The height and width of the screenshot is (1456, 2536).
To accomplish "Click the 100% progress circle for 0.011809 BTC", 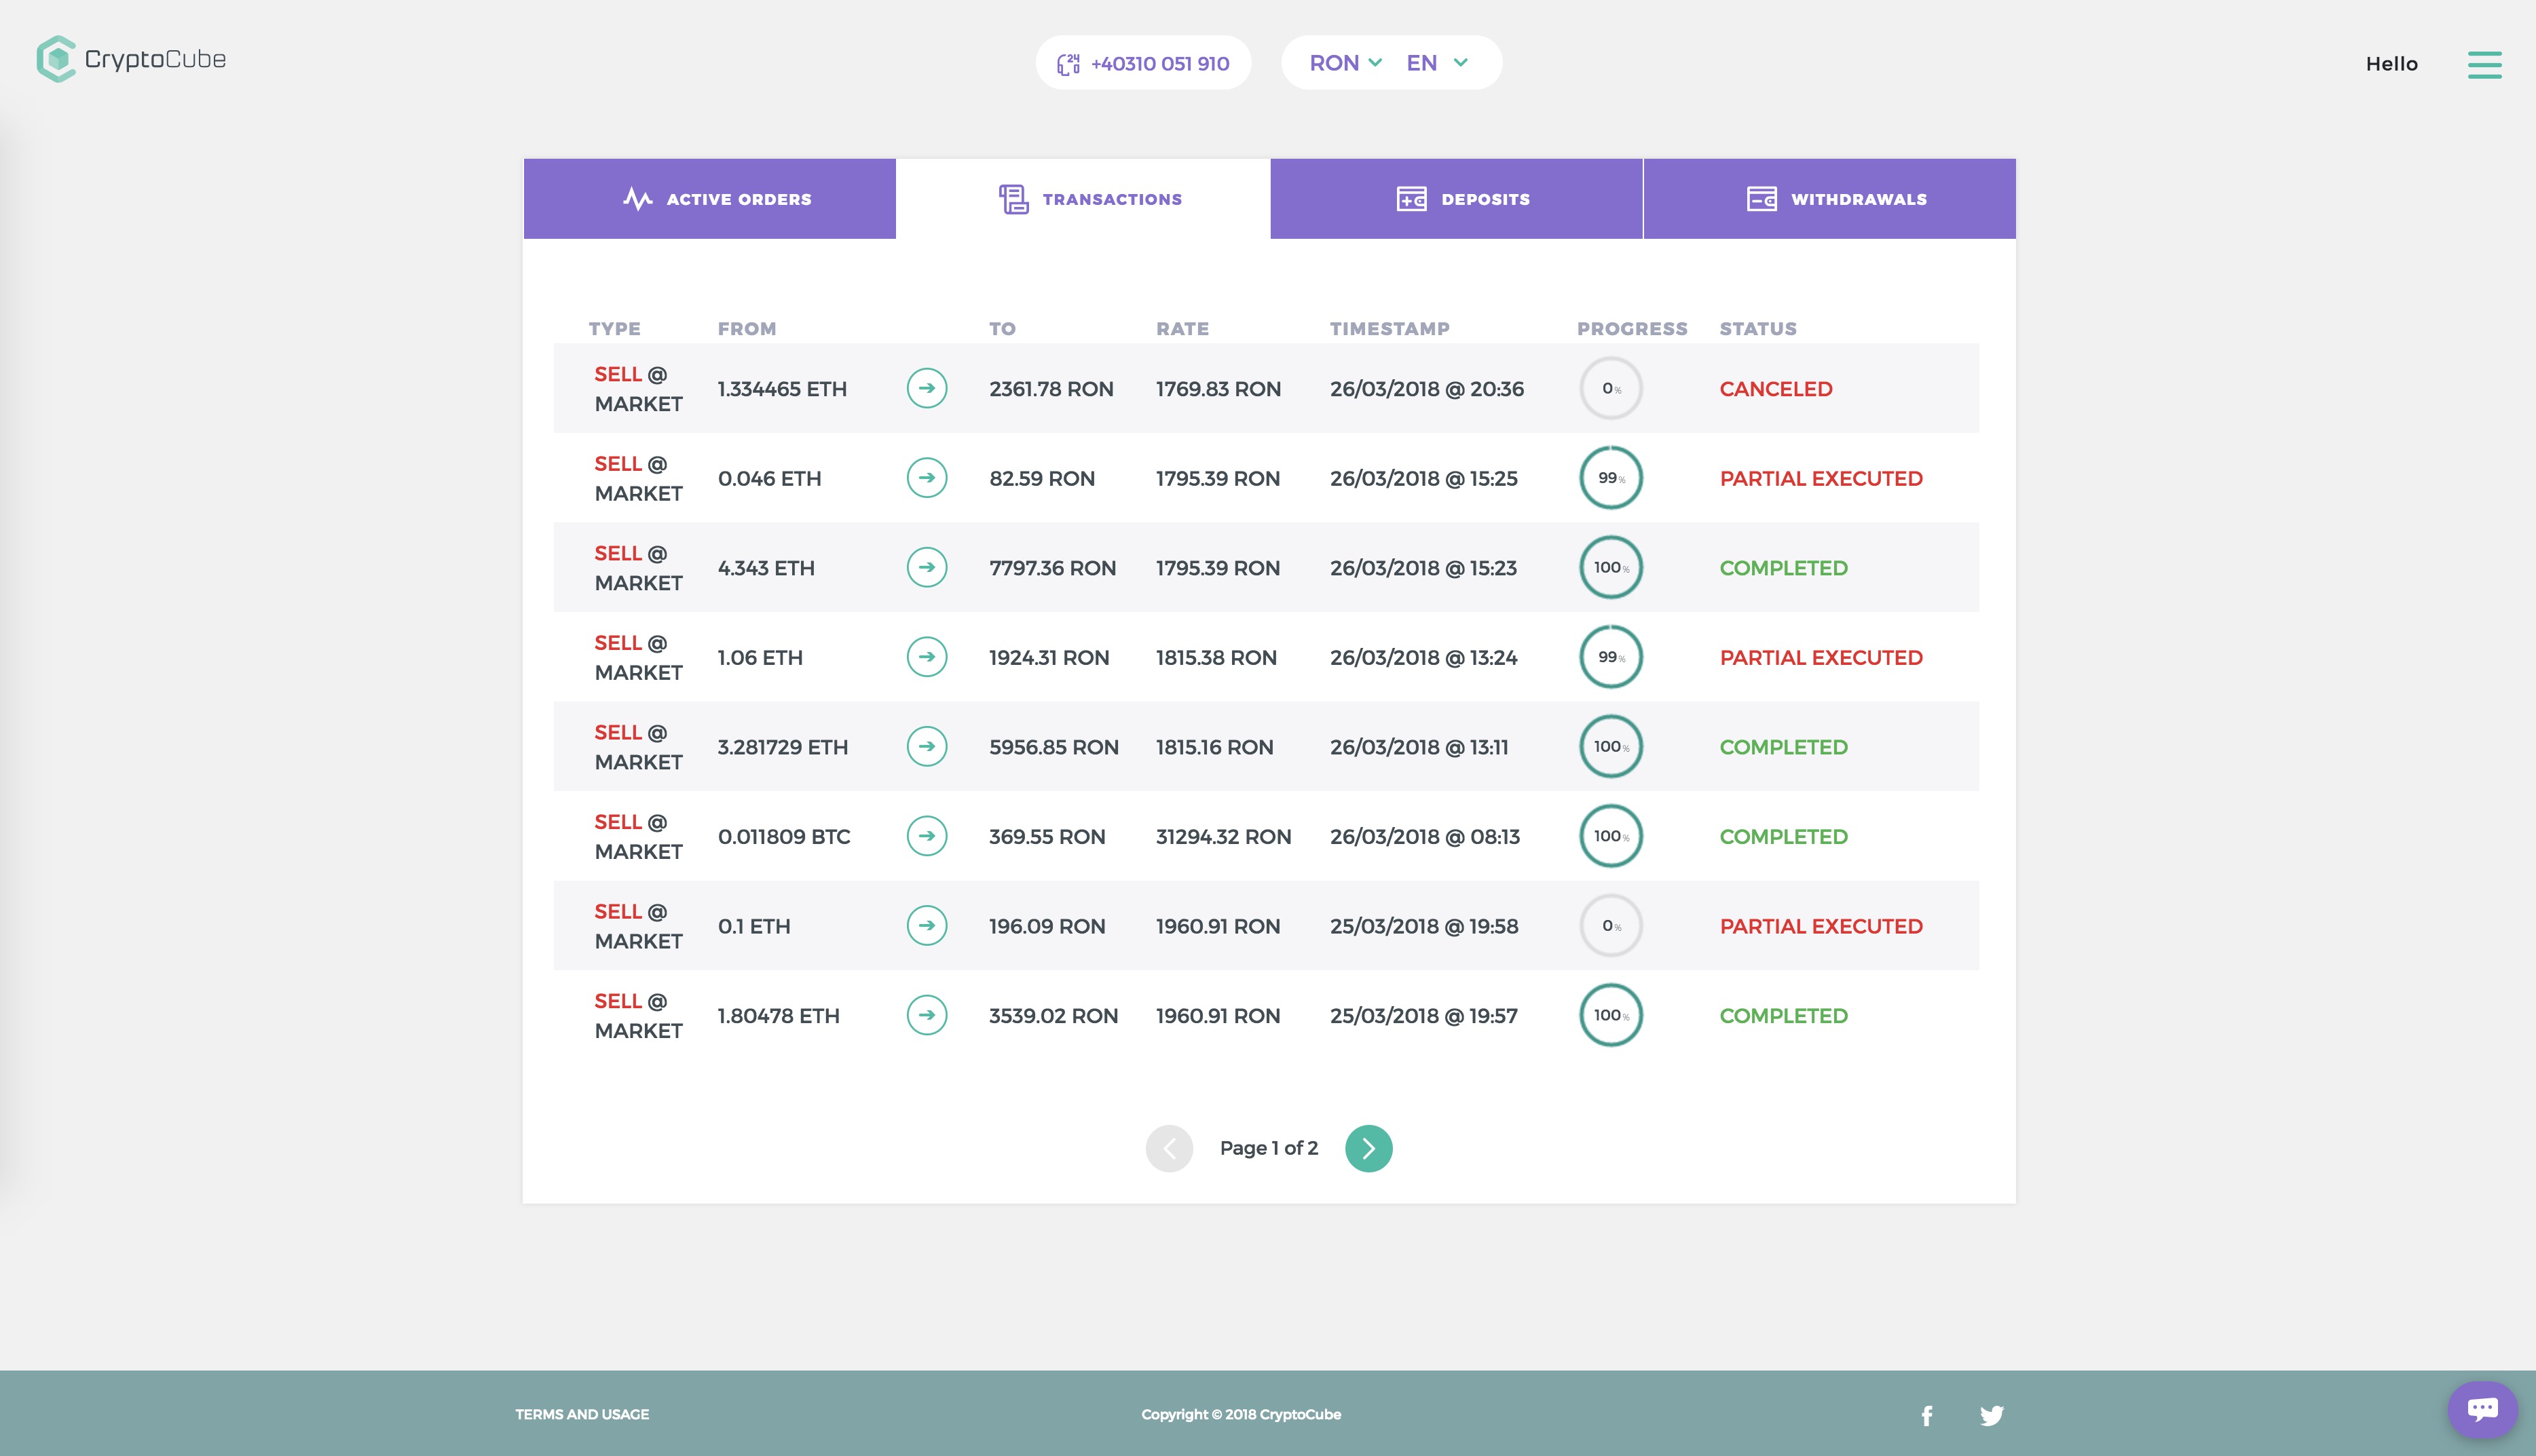I will 1611,836.
